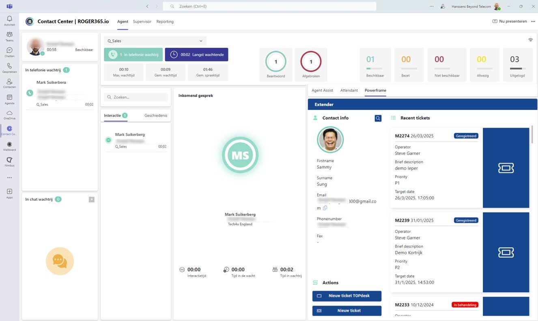Select Mark Suikerberg interaction row
538x321 pixels.
point(136,140)
